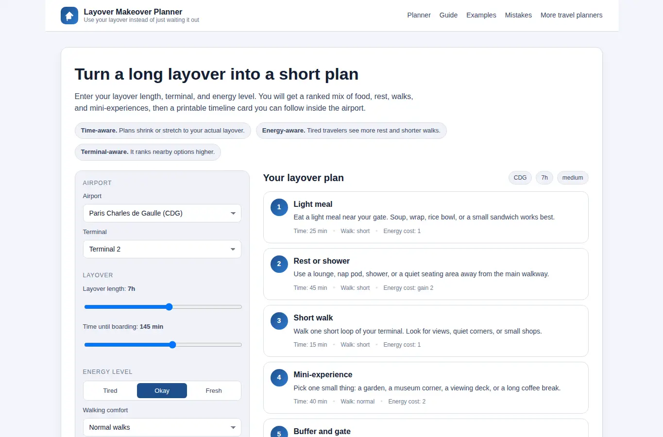The height and width of the screenshot is (437, 663).
Task: Click 'Energy cost: 2' in Mini-experience card
Action: tap(407, 402)
